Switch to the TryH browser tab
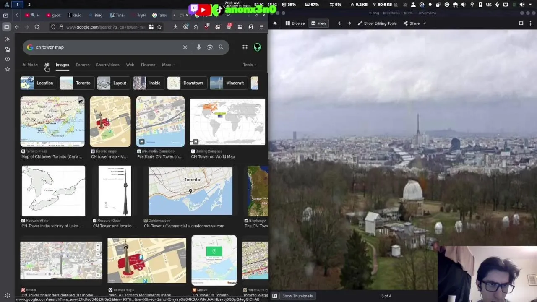The height and width of the screenshot is (302, 537). (x=138, y=15)
